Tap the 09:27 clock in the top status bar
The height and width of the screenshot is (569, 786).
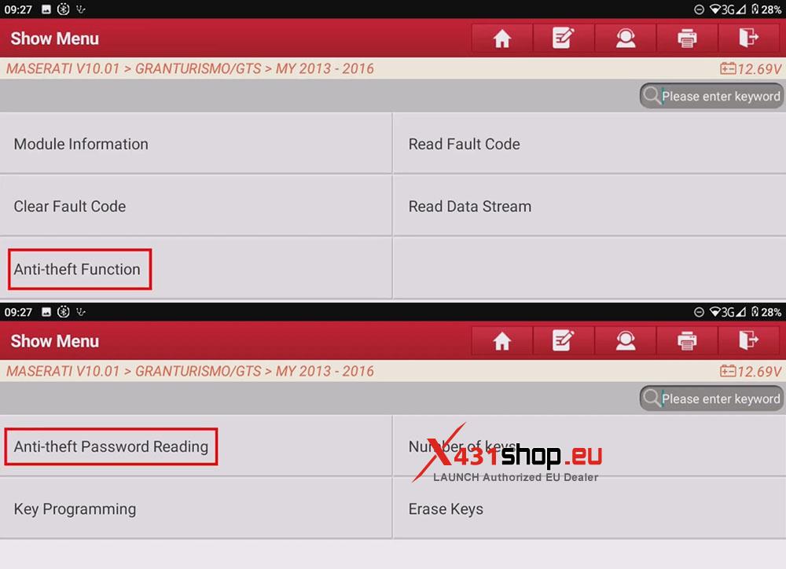click(18, 9)
